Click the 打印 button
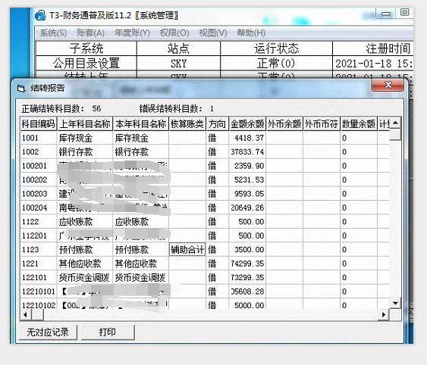This screenshot has height=365, width=427. pyautogui.click(x=108, y=332)
